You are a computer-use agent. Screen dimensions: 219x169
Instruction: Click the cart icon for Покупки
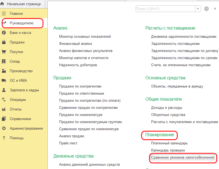point(4,52)
